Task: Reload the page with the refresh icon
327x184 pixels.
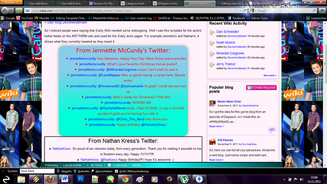Action: 245,11
